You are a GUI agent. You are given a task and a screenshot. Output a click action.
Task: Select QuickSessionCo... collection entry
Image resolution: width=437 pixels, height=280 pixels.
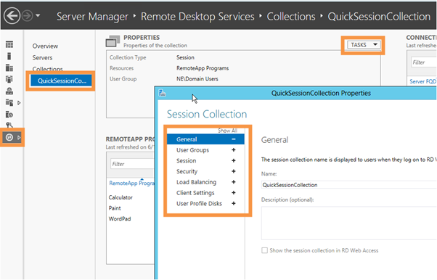point(61,81)
